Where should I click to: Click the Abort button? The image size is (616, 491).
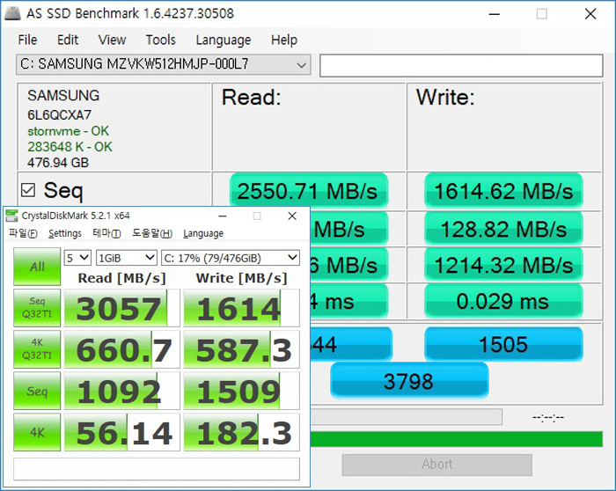click(x=436, y=465)
